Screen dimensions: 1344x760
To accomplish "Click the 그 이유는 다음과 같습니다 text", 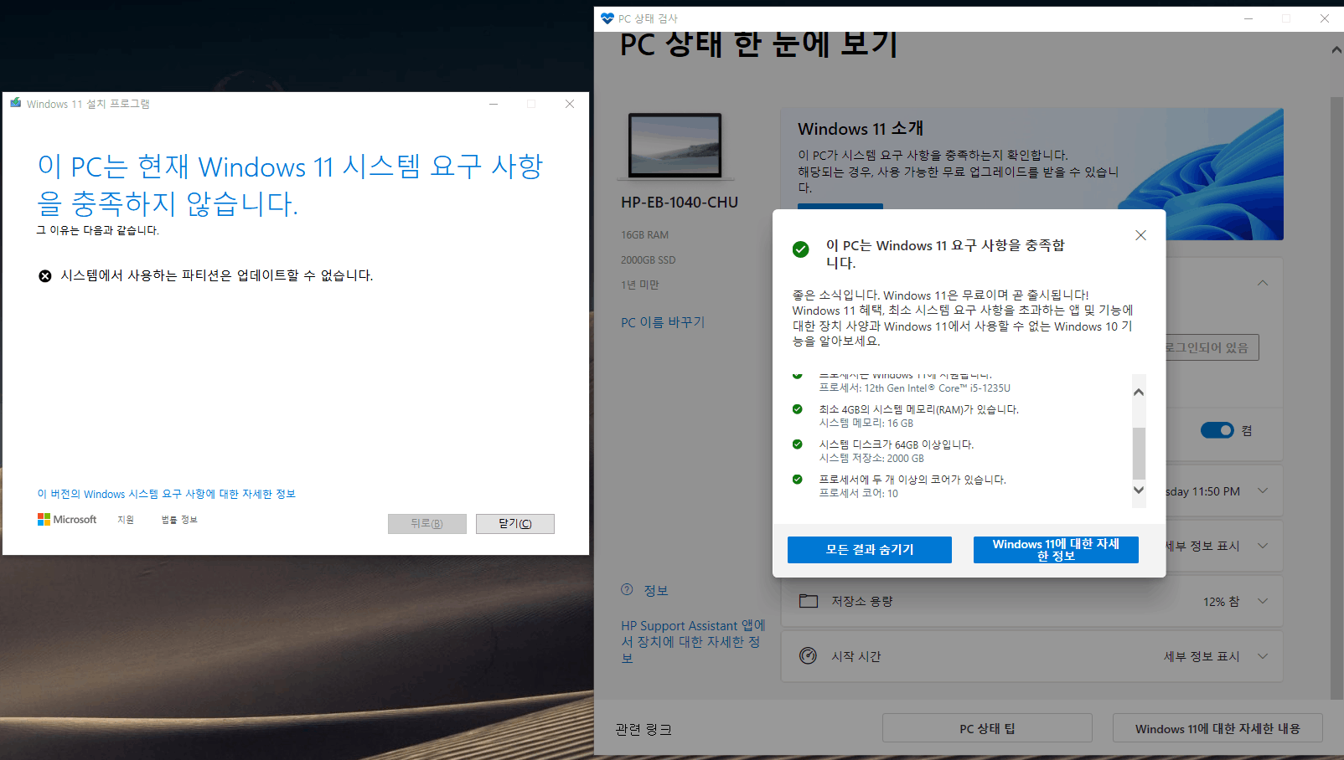I will 98,230.
